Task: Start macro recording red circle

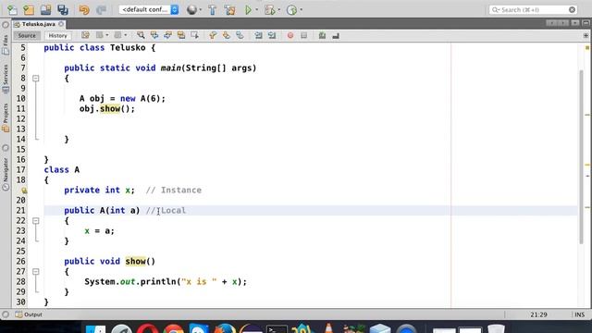Action: 290,35
